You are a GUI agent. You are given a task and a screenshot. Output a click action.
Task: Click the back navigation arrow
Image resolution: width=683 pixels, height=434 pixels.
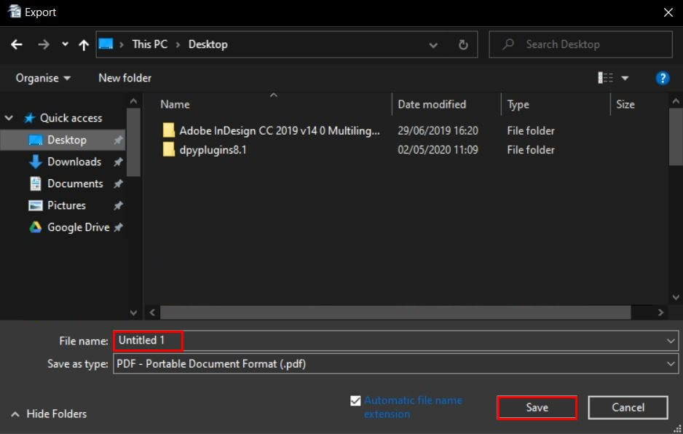[16, 44]
